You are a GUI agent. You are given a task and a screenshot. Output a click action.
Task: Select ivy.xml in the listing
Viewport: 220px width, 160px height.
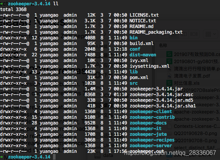pos(139,61)
